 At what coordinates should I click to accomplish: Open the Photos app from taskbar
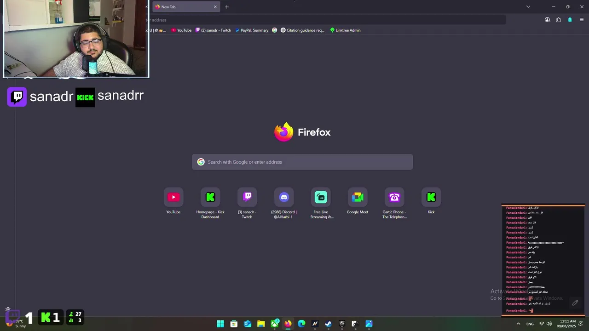(x=369, y=324)
